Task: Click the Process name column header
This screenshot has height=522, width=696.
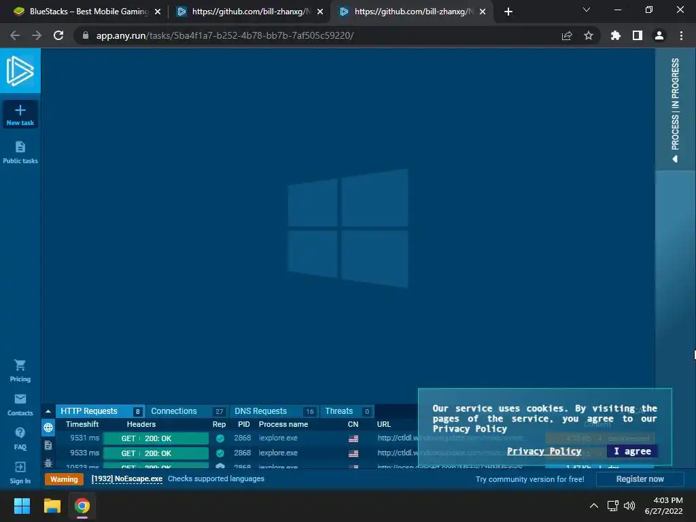Action: 283,424
